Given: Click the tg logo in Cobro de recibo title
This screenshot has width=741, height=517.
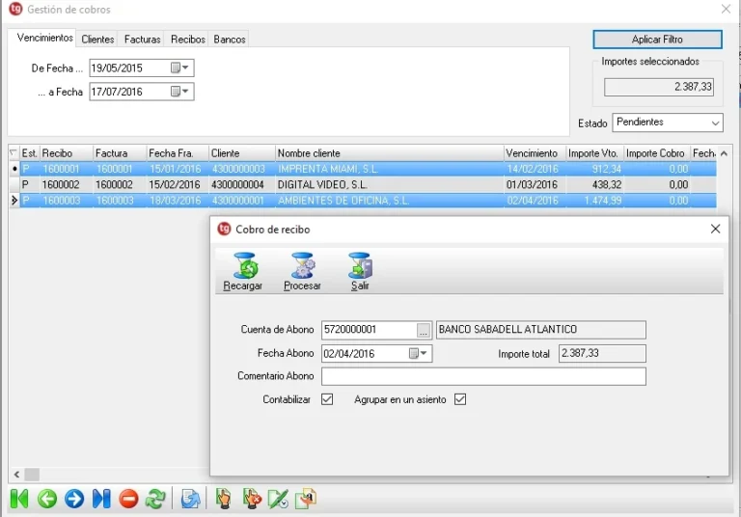Looking at the screenshot, I should [224, 230].
